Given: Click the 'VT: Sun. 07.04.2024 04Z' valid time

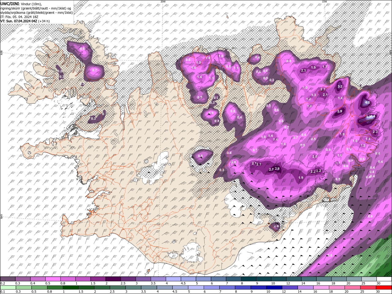Looking at the screenshot, I should click(x=19, y=21).
